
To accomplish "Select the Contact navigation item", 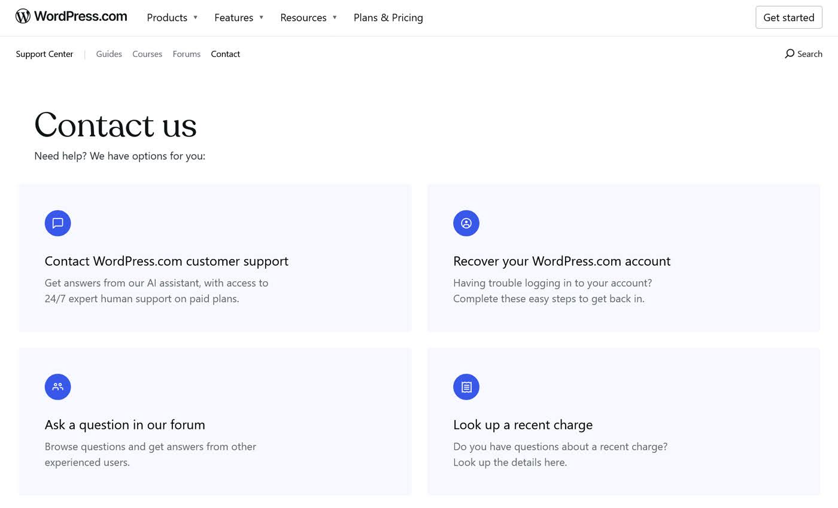I will pyautogui.click(x=225, y=54).
